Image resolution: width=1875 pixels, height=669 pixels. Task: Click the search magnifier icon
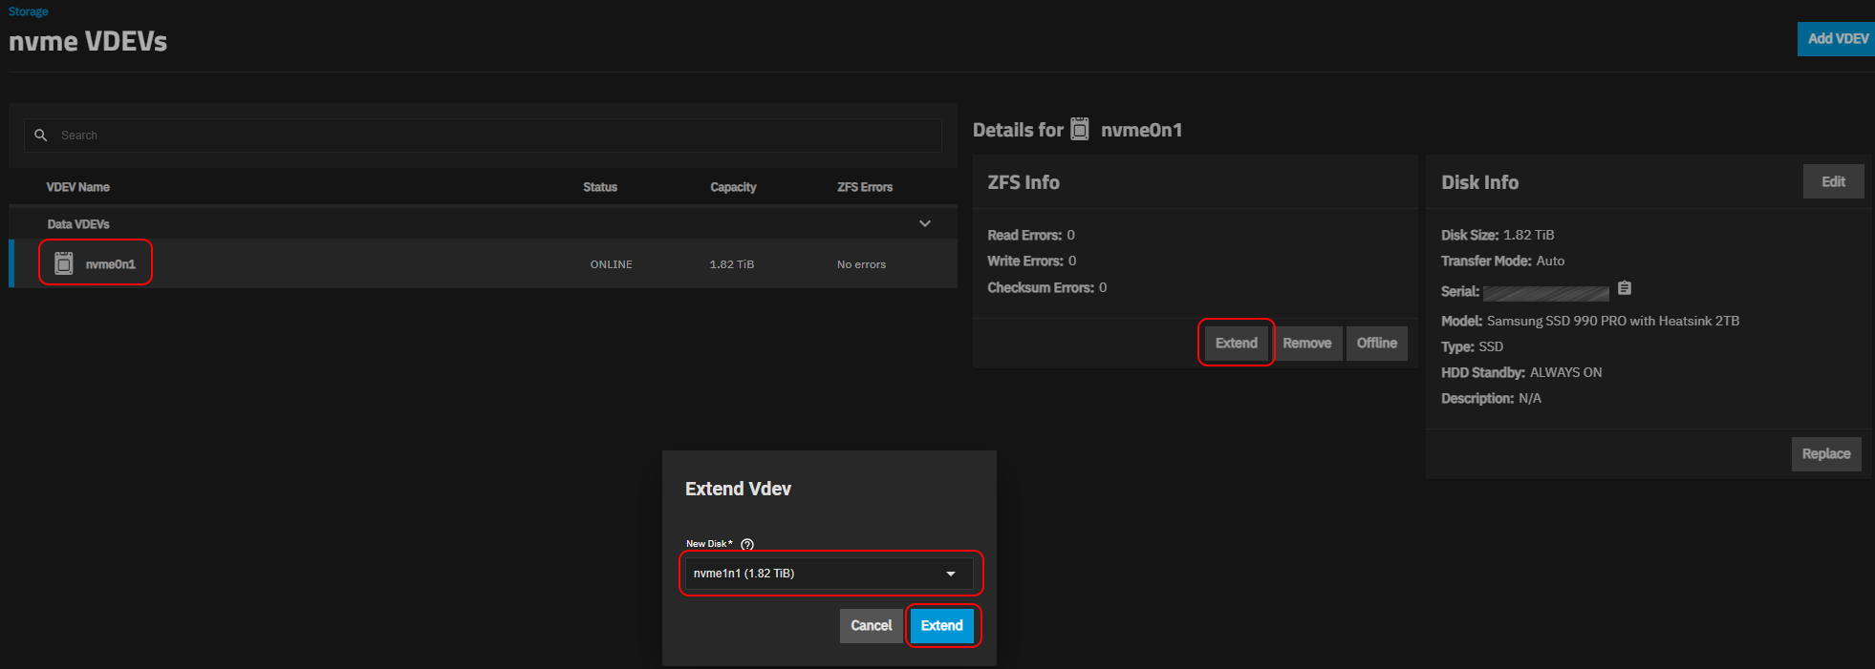pos(41,136)
